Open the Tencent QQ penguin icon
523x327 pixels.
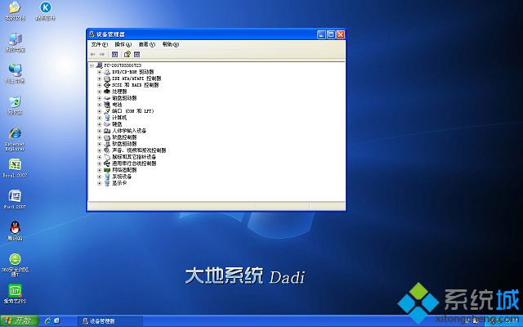pyautogui.click(x=15, y=231)
